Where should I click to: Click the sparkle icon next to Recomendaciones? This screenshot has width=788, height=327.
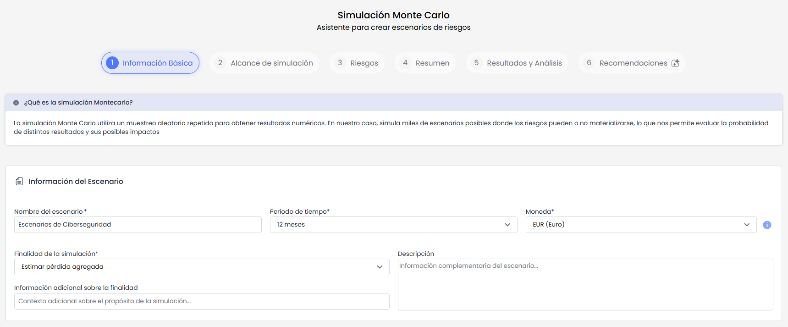pos(675,63)
